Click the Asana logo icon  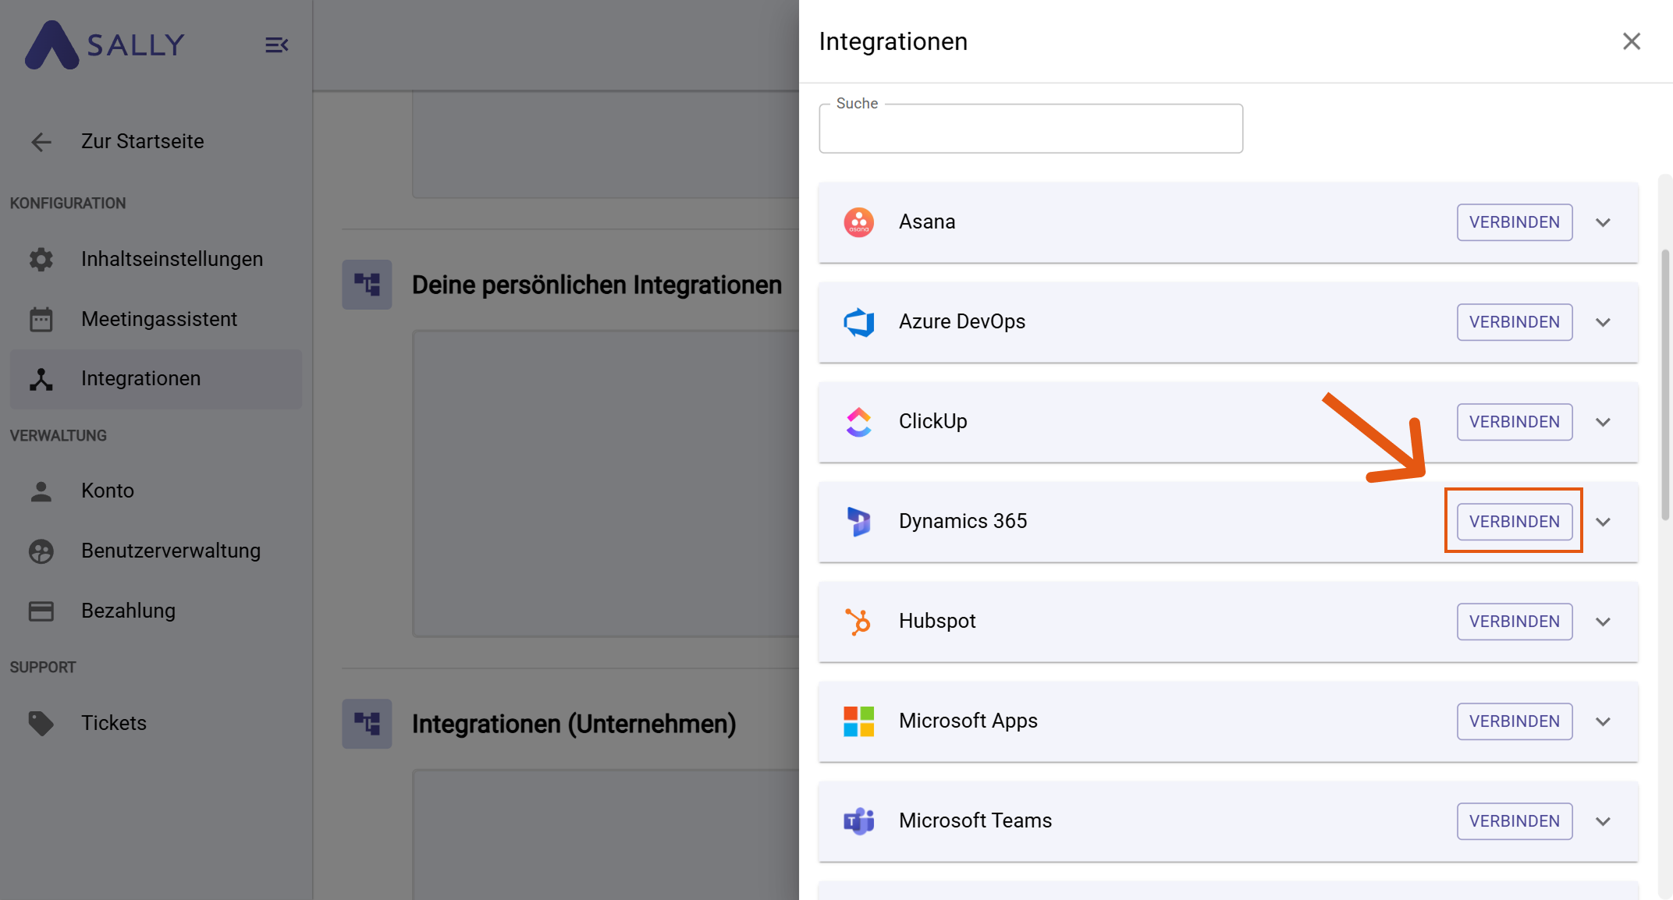859,222
